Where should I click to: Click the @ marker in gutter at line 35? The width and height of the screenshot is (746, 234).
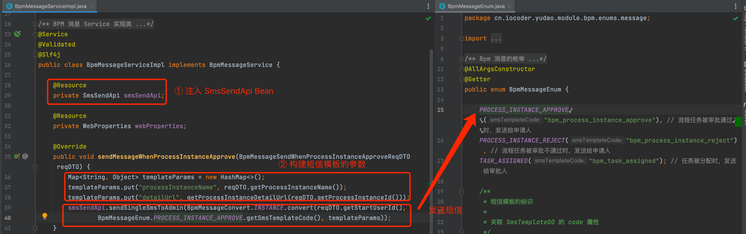pos(25,156)
